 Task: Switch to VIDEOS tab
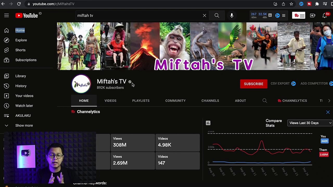tap(110, 101)
